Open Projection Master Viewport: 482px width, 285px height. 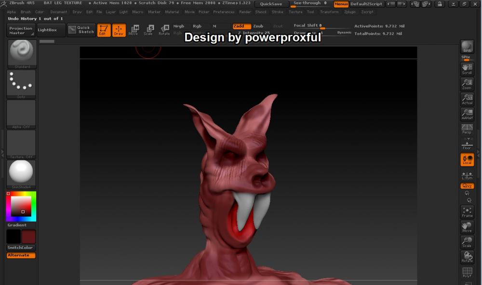[x=21, y=30]
